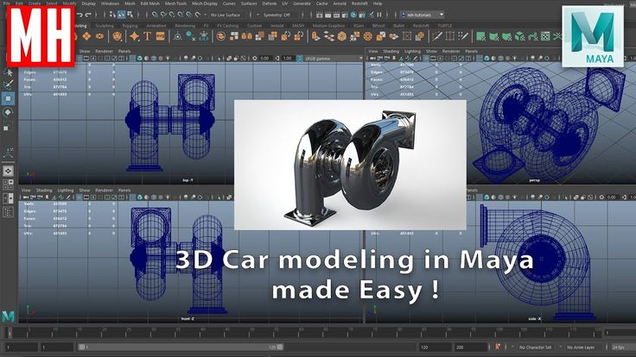Open the Windows menu
The image size is (636, 357).
click(110, 3)
